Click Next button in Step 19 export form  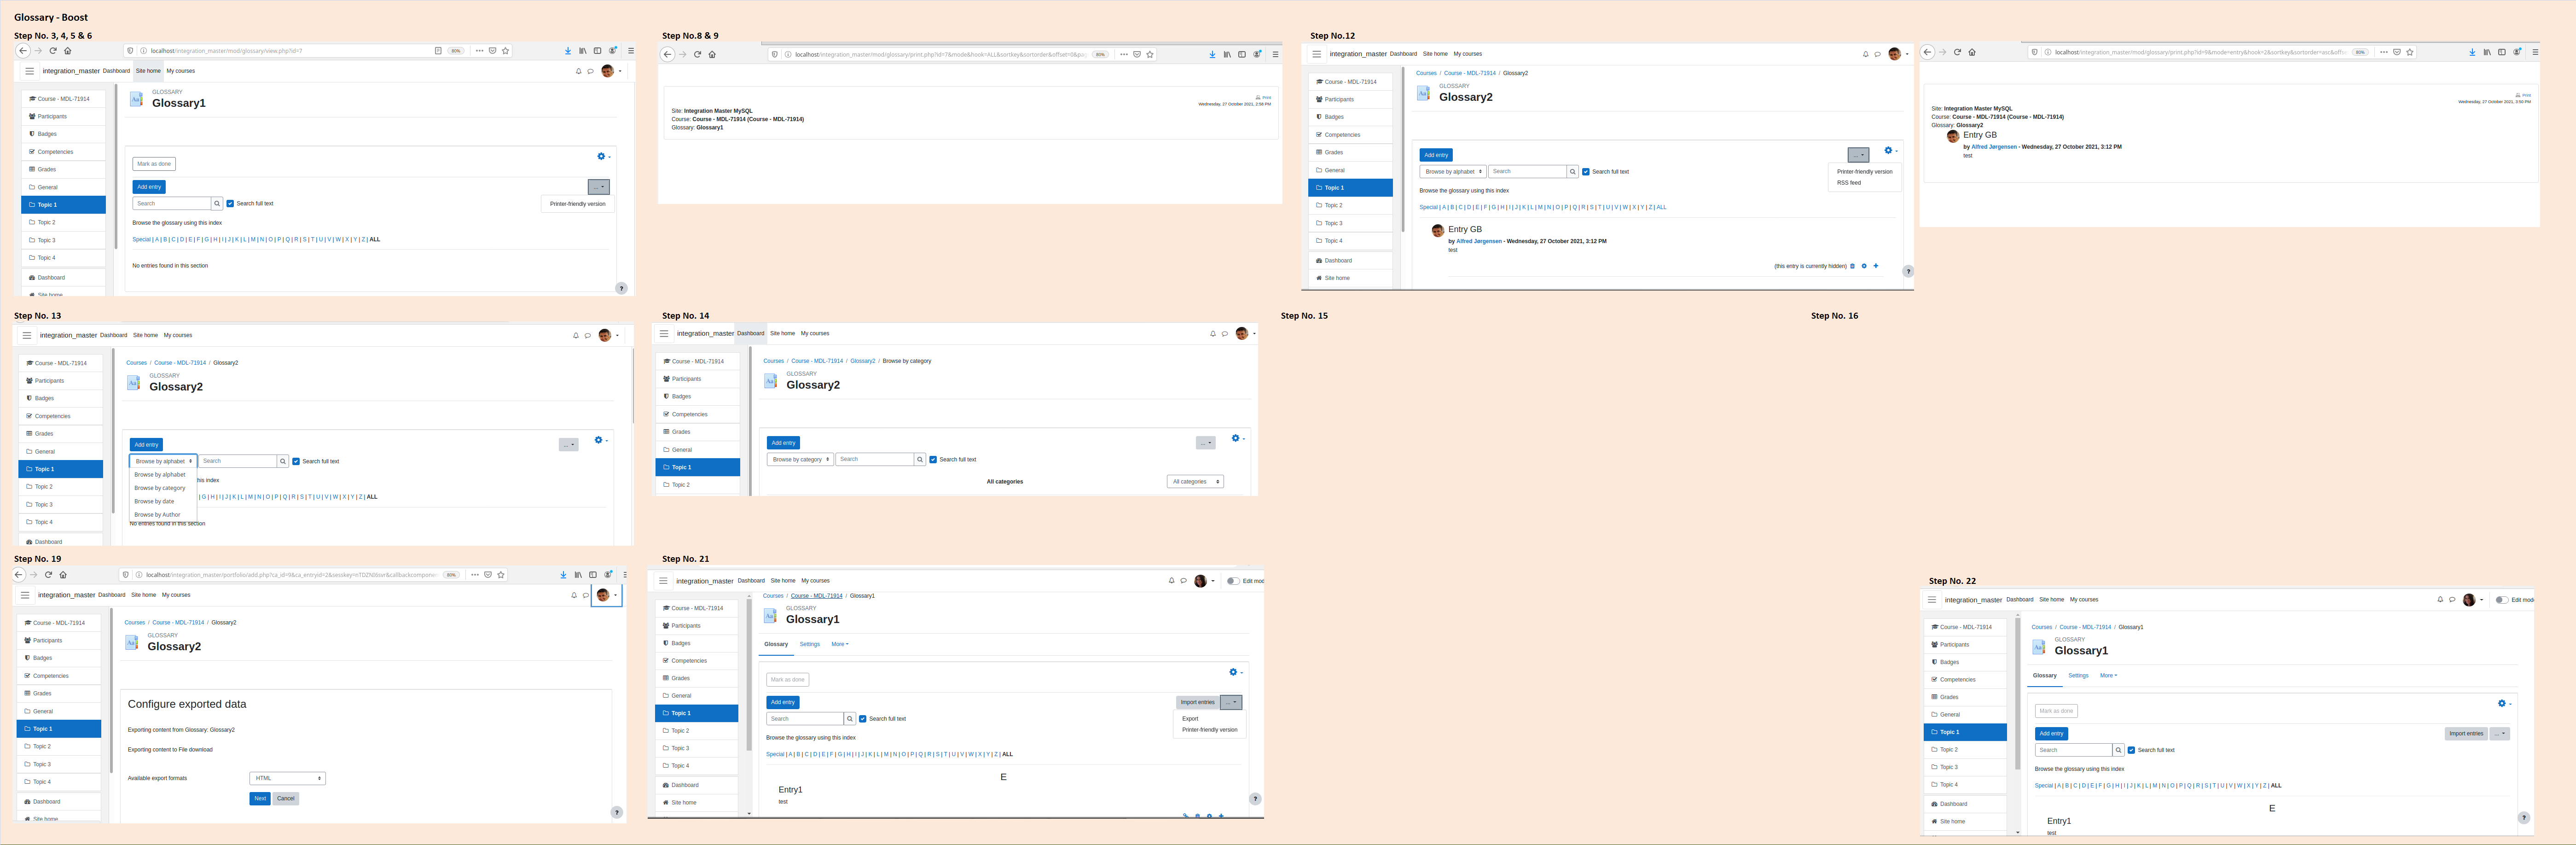click(260, 798)
